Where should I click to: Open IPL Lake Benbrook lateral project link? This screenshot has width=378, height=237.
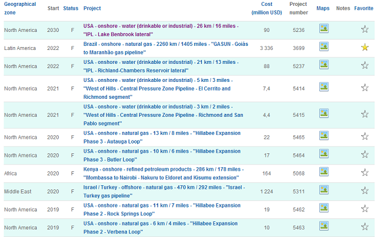[161, 30]
